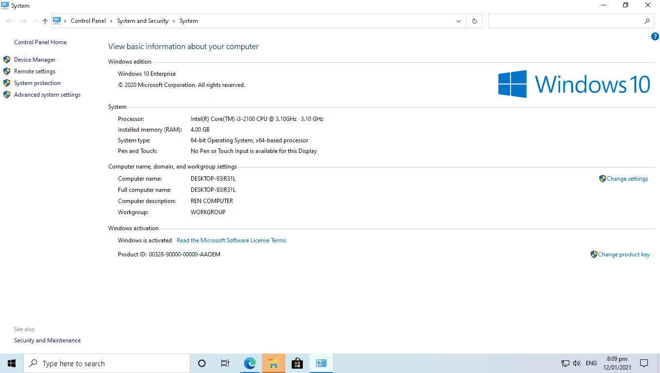Select the heading 'View basic information about your computer'
This screenshot has height=373, width=660.
pyautogui.click(x=183, y=47)
